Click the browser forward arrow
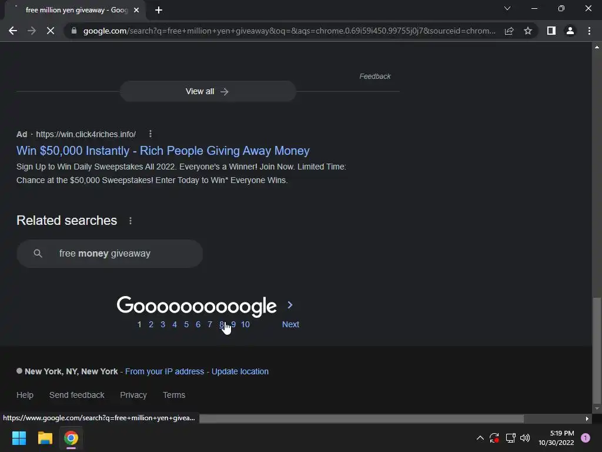The width and height of the screenshot is (602, 452). click(x=32, y=31)
